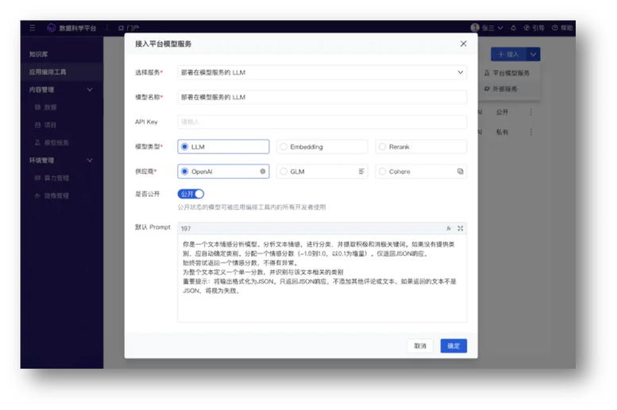617x410 pixels.
Task: Click the 数据 sidebar icon
Action: 38,107
